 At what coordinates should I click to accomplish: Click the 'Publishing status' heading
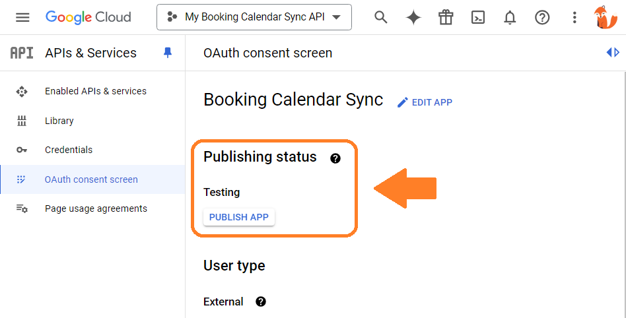260,157
